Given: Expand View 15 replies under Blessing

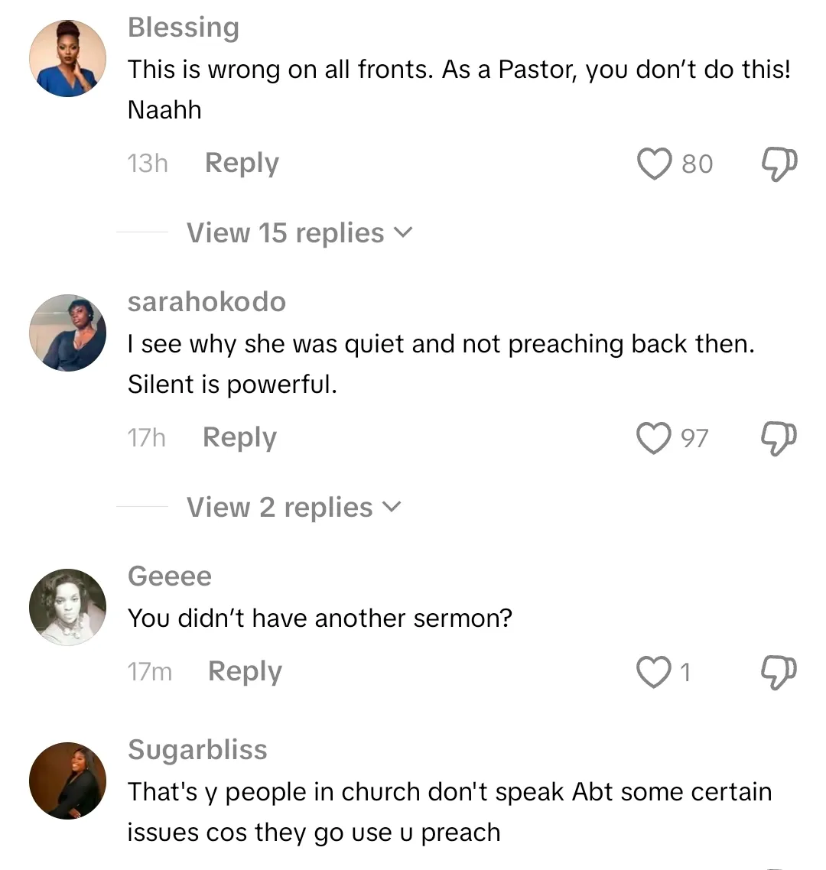Looking at the screenshot, I should [299, 233].
